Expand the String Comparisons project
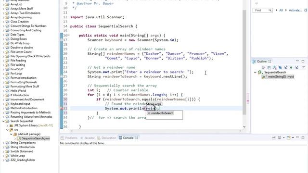Screen dimensions: 308x173 (3, 143)
